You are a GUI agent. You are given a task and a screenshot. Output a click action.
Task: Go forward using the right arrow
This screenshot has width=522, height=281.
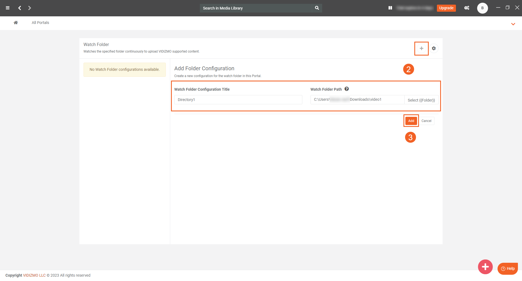pyautogui.click(x=30, y=8)
